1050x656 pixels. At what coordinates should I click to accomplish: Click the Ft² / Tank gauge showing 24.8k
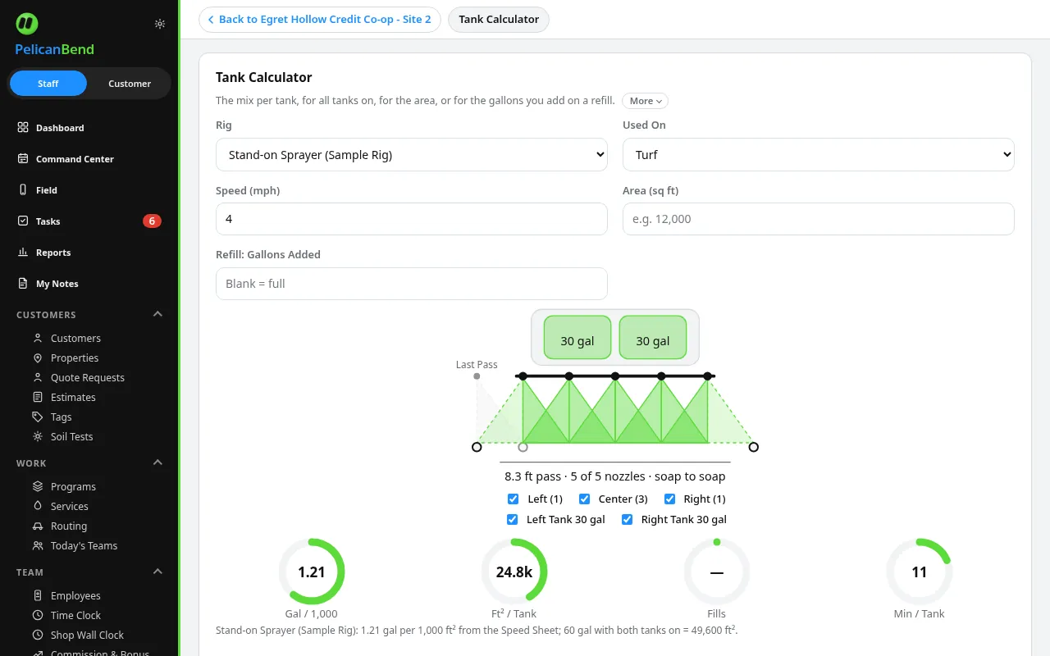tap(514, 572)
